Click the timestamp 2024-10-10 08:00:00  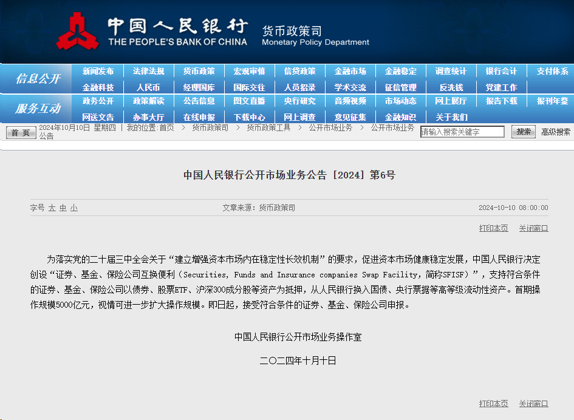513,208
